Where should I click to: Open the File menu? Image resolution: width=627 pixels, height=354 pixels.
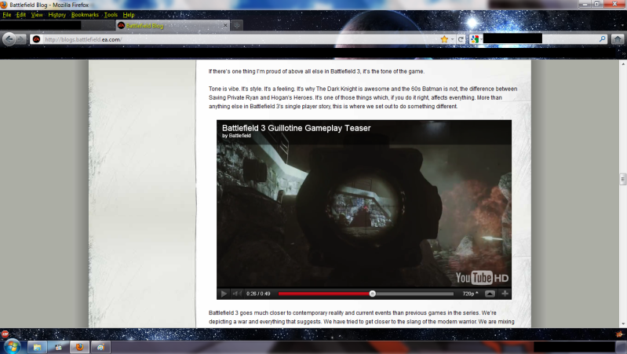(x=7, y=15)
